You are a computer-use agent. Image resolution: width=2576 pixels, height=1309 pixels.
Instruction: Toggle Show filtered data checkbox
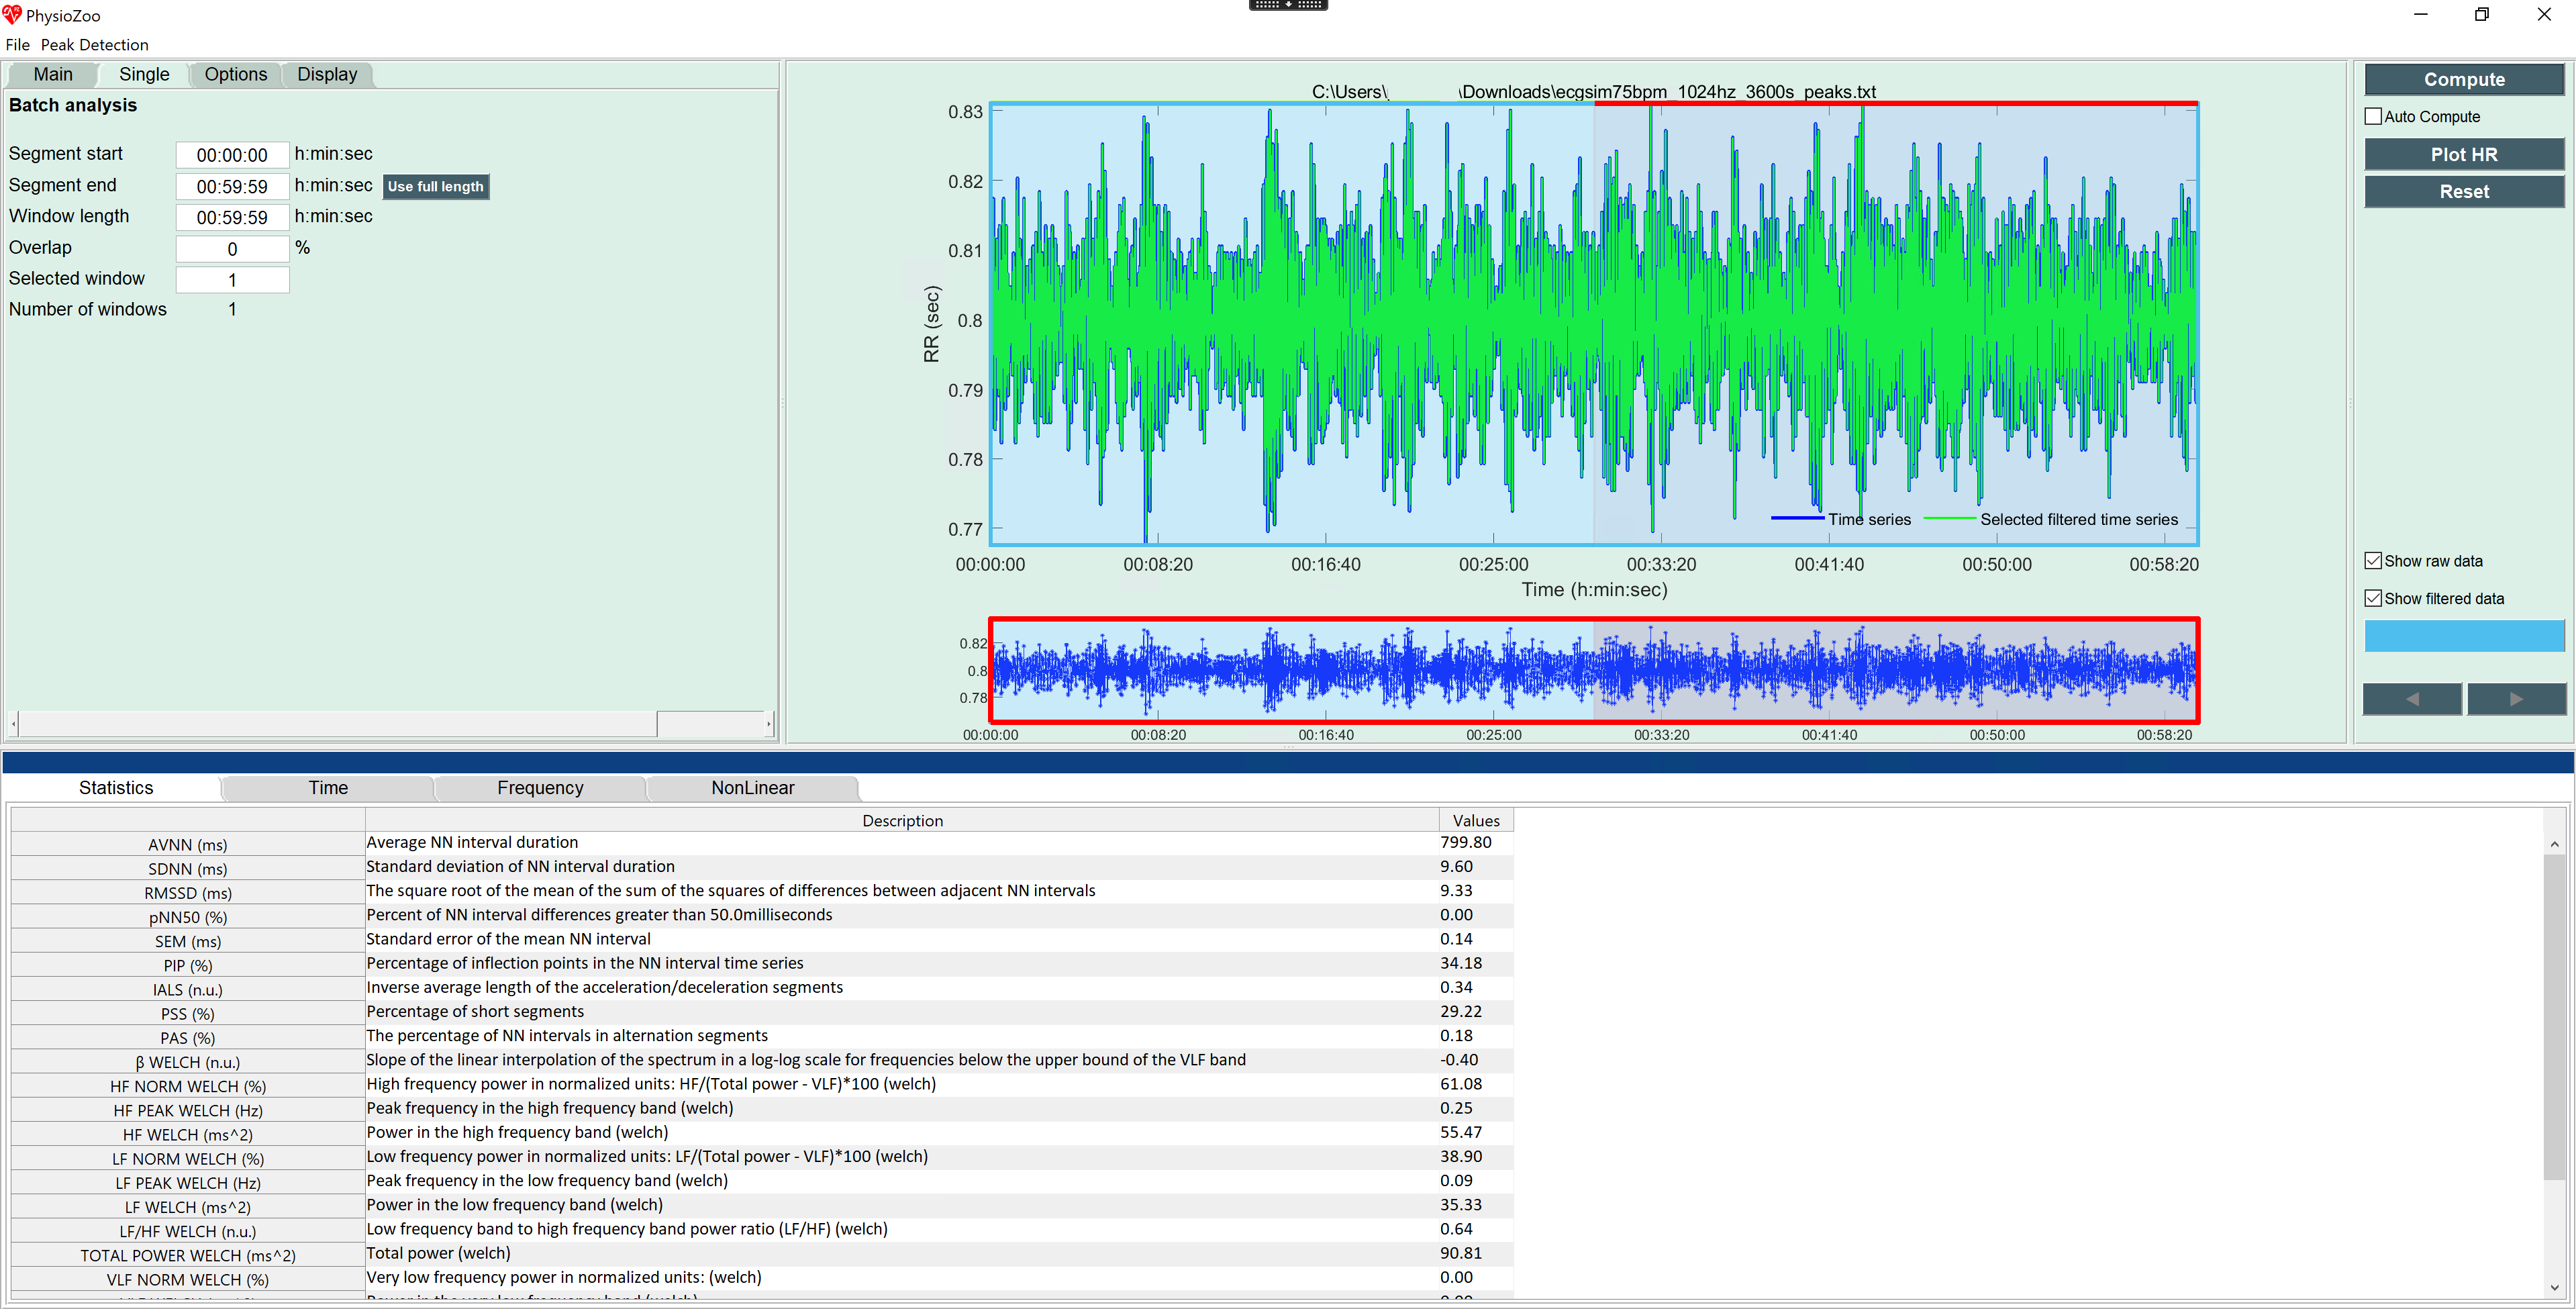pos(2373,598)
